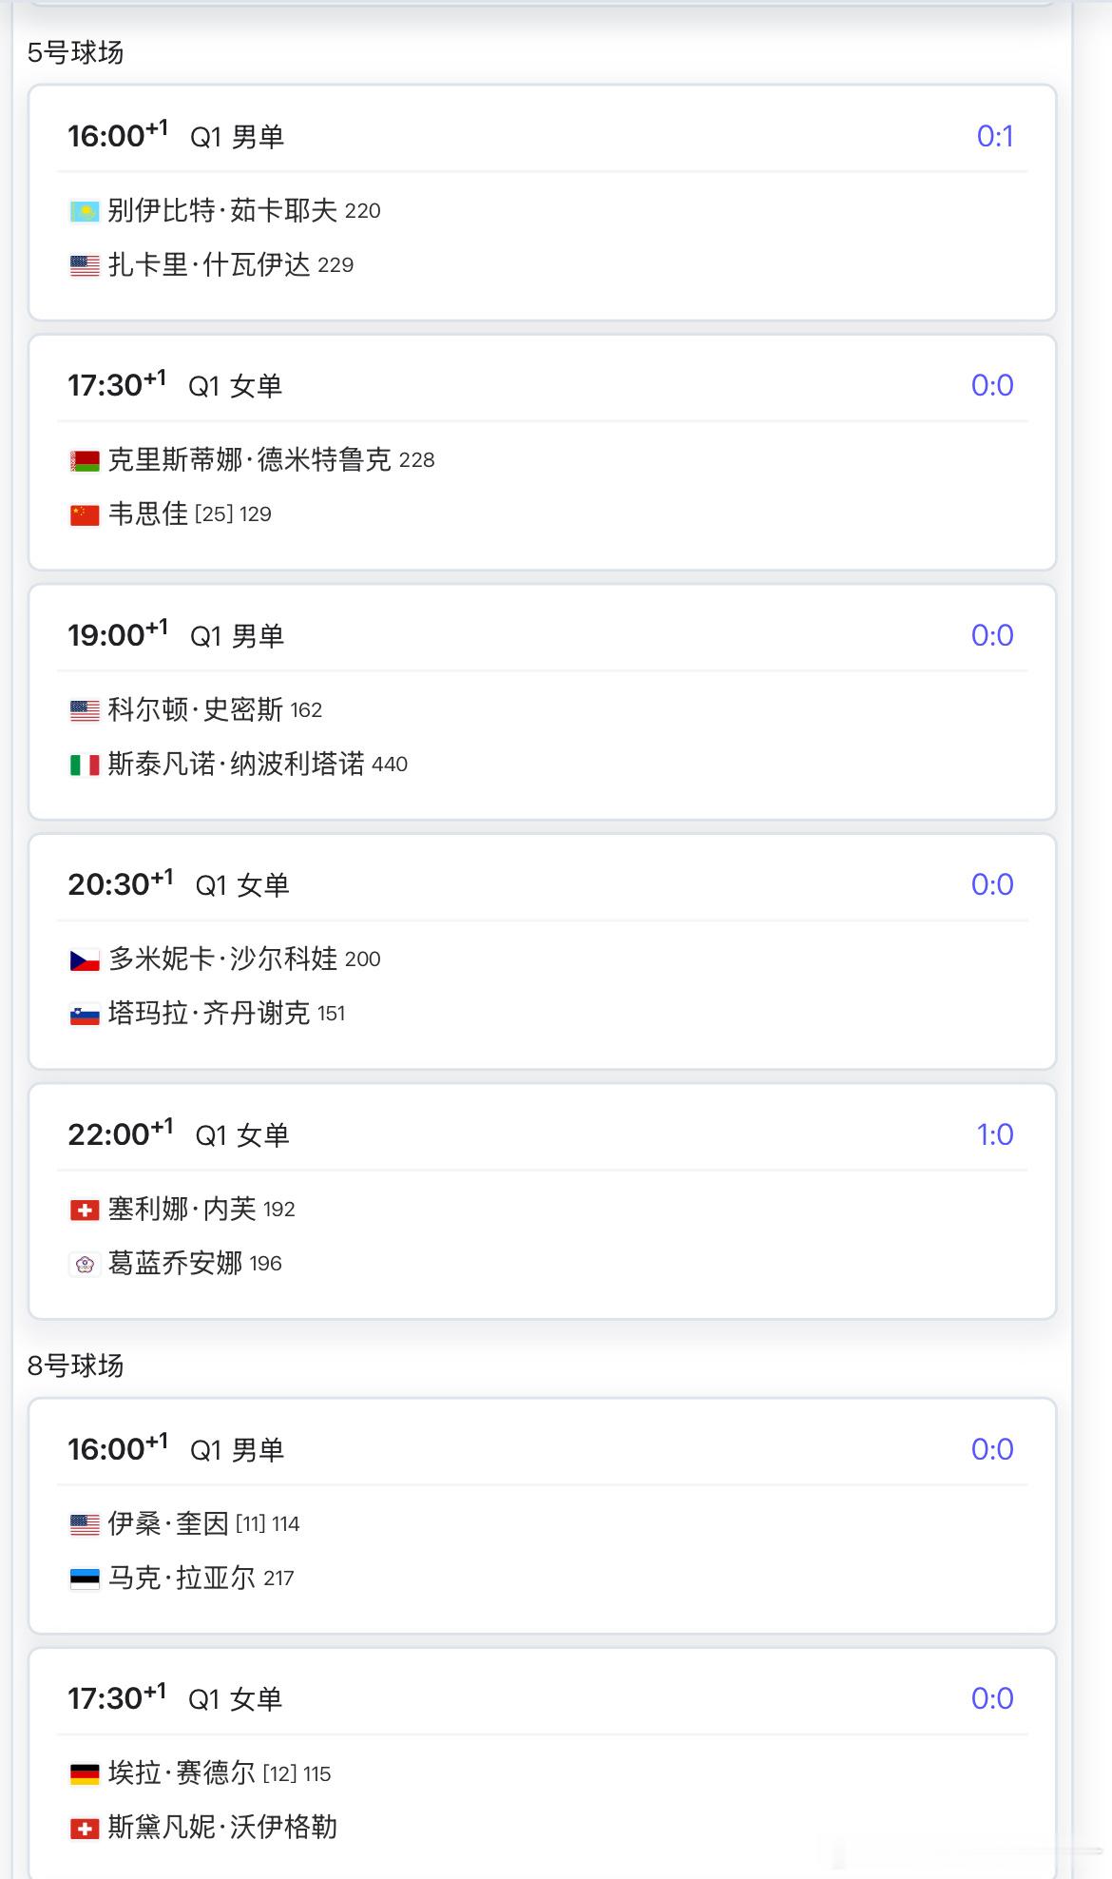Click China flag next to 韦思佳
1112x1879 pixels.
[x=85, y=514]
